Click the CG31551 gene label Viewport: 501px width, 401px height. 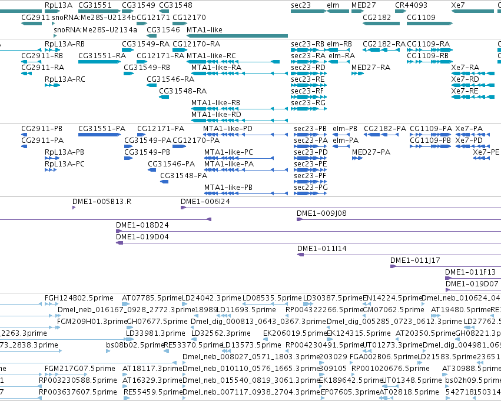(95, 5)
